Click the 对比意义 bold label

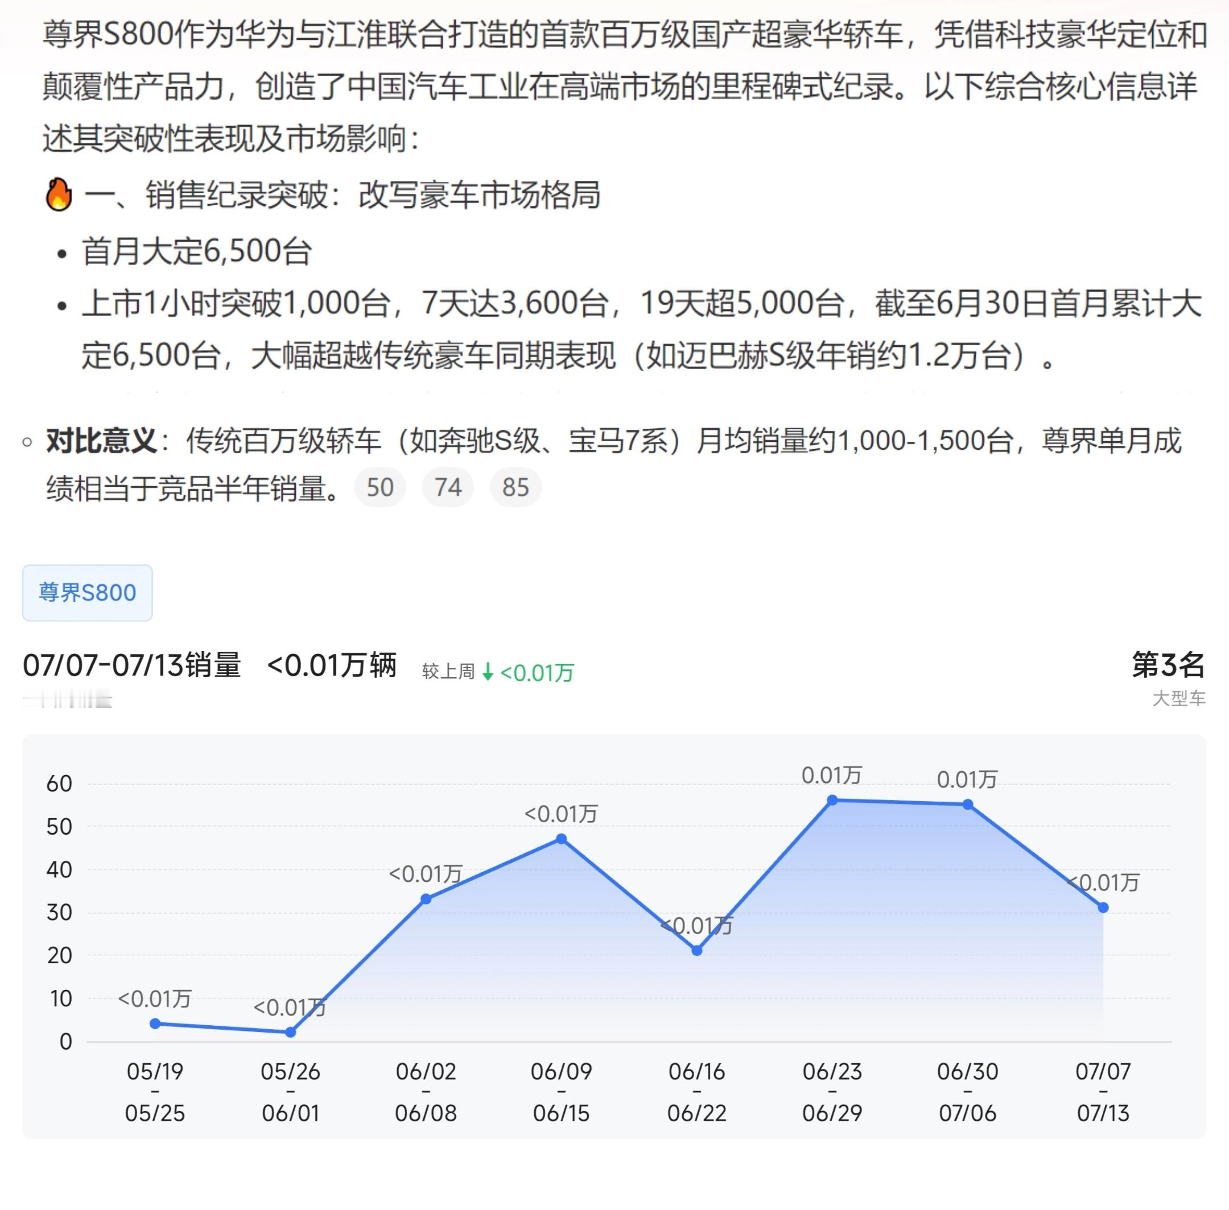102,441
